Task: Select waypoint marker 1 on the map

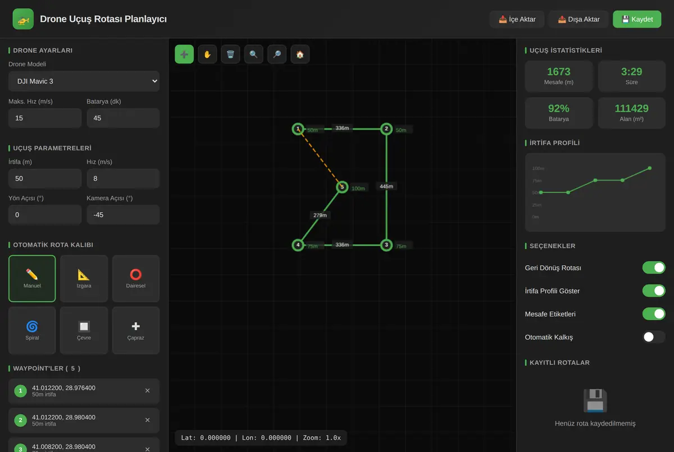Action: click(298, 129)
